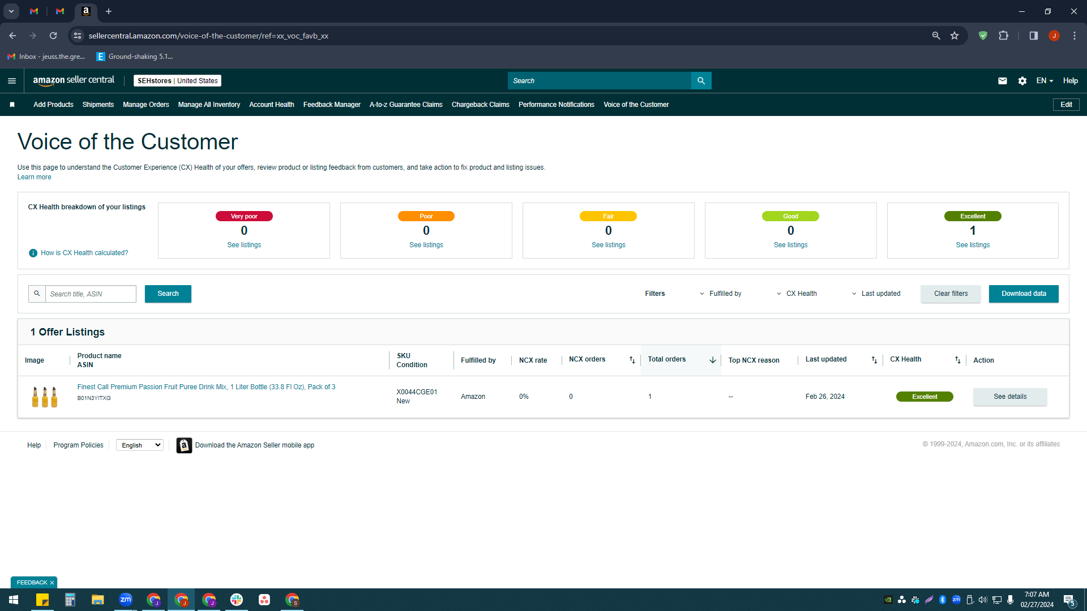See listings under Very poor
Screen dimensions: 1087x611
(244, 245)
